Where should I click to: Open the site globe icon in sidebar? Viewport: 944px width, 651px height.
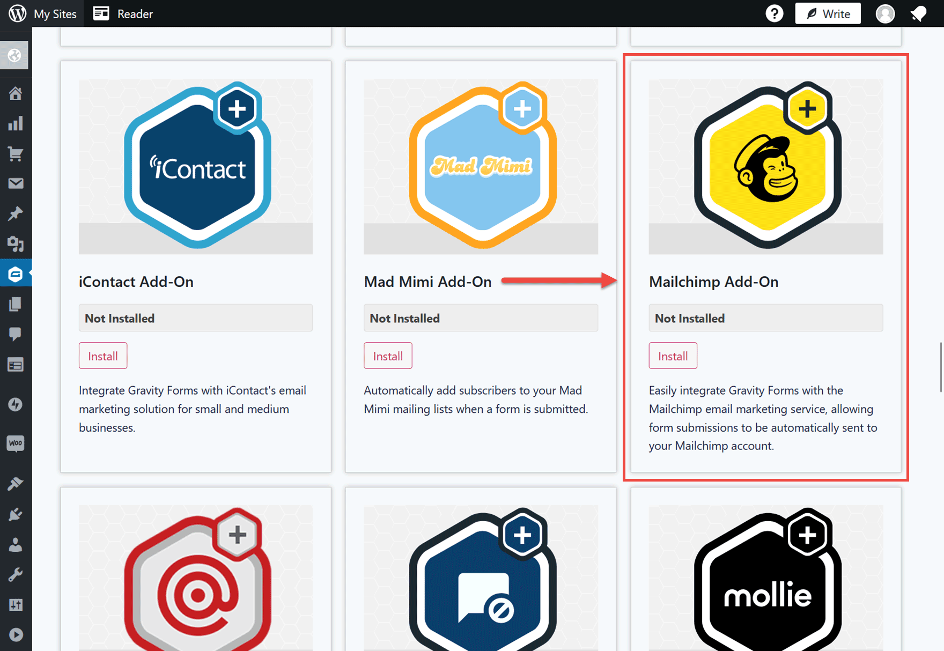pos(15,55)
